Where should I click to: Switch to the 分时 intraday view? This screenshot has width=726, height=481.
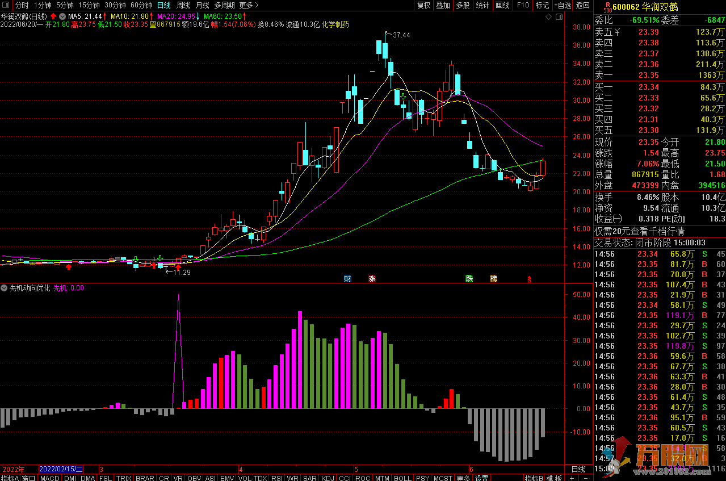click(x=22, y=5)
